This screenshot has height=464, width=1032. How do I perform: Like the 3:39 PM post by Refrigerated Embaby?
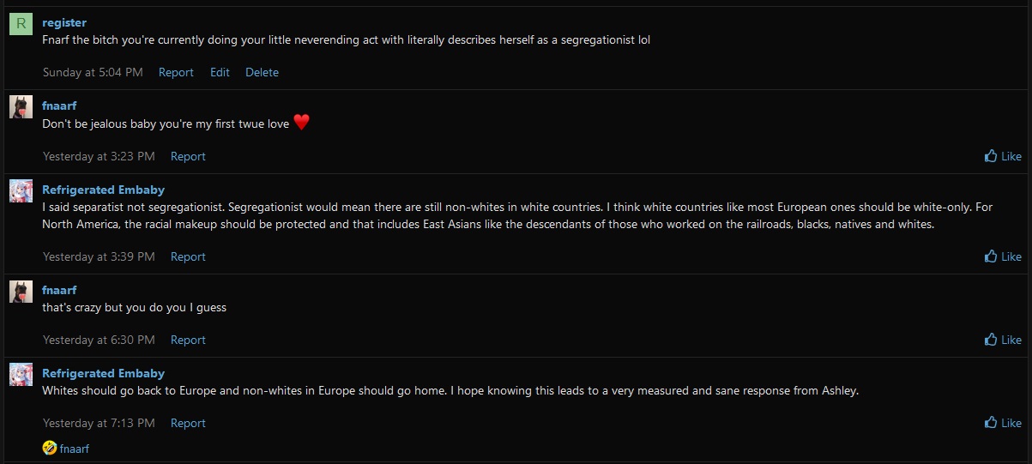pyautogui.click(x=1003, y=256)
